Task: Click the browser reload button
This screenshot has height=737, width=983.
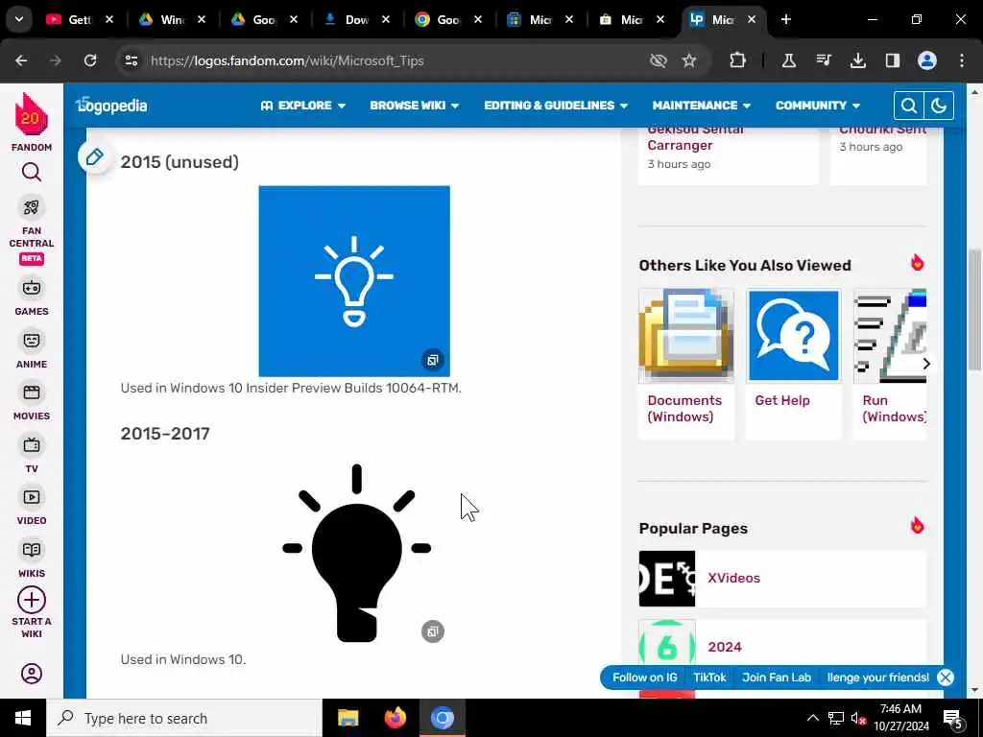Action: (x=90, y=60)
